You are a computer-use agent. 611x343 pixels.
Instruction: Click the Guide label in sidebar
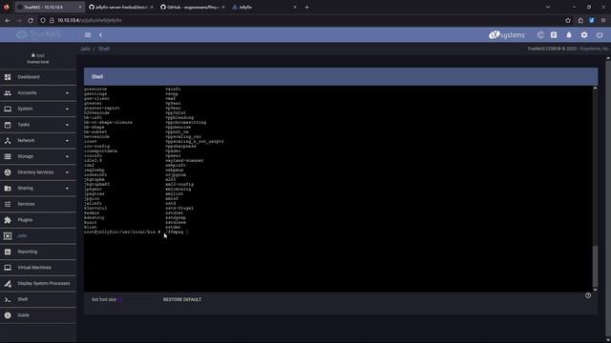pos(23,315)
